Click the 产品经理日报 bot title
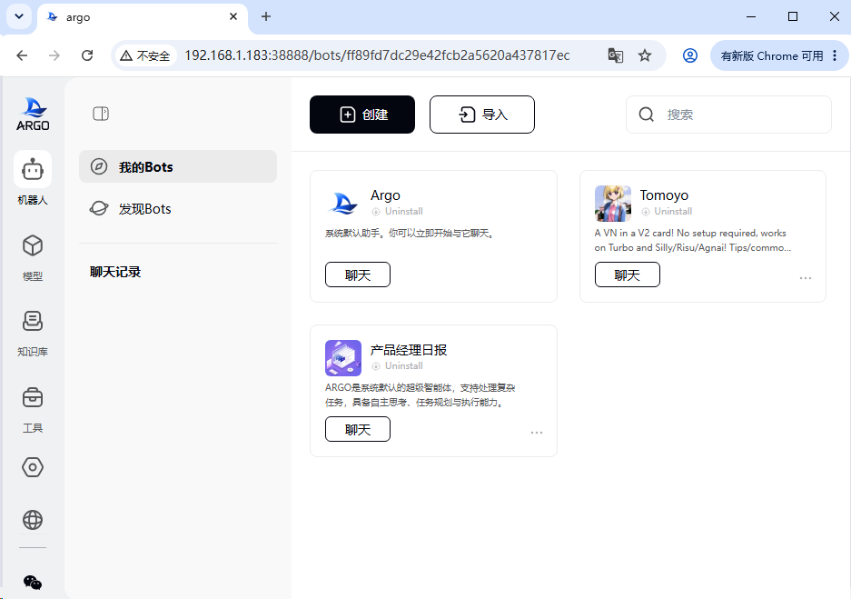Image resolution: width=851 pixels, height=599 pixels. [409, 350]
